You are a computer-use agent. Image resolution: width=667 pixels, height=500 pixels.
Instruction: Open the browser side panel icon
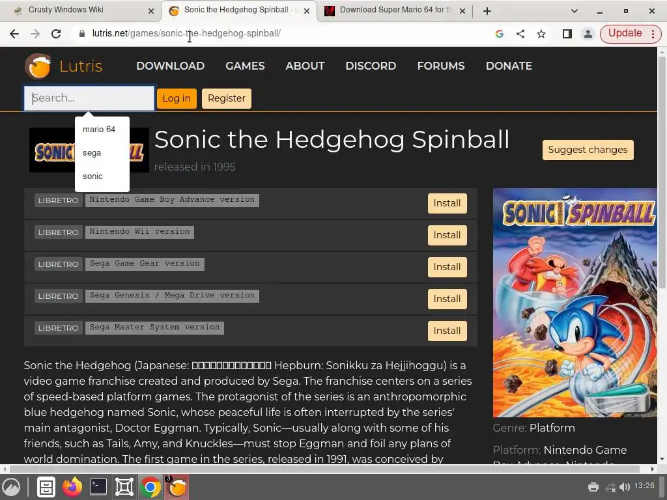567,34
